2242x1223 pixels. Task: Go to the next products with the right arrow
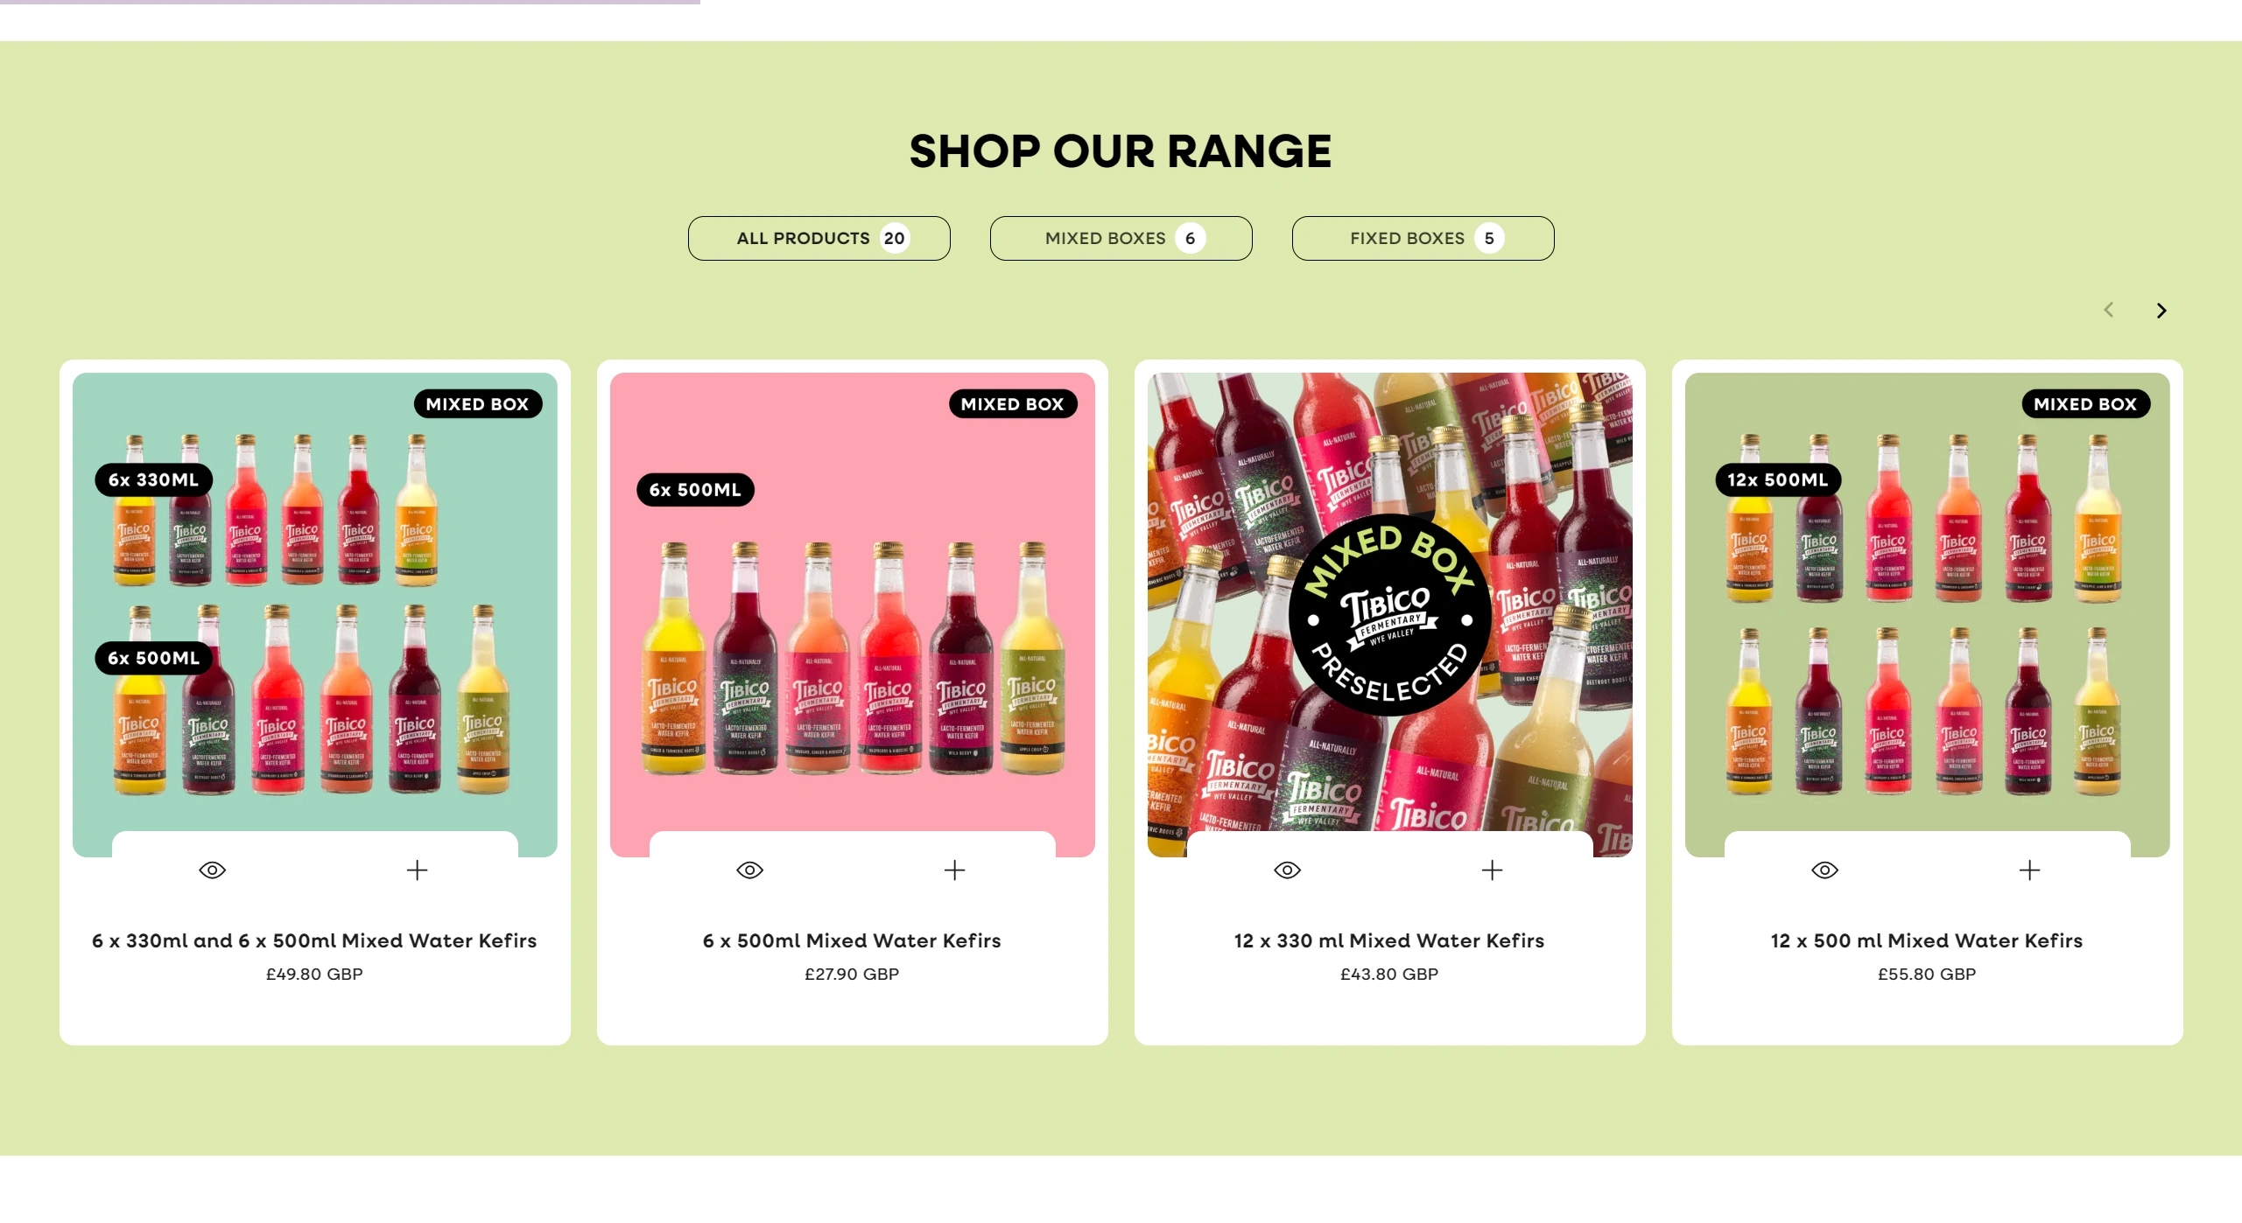pyautogui.click(x=2161, y=311)
